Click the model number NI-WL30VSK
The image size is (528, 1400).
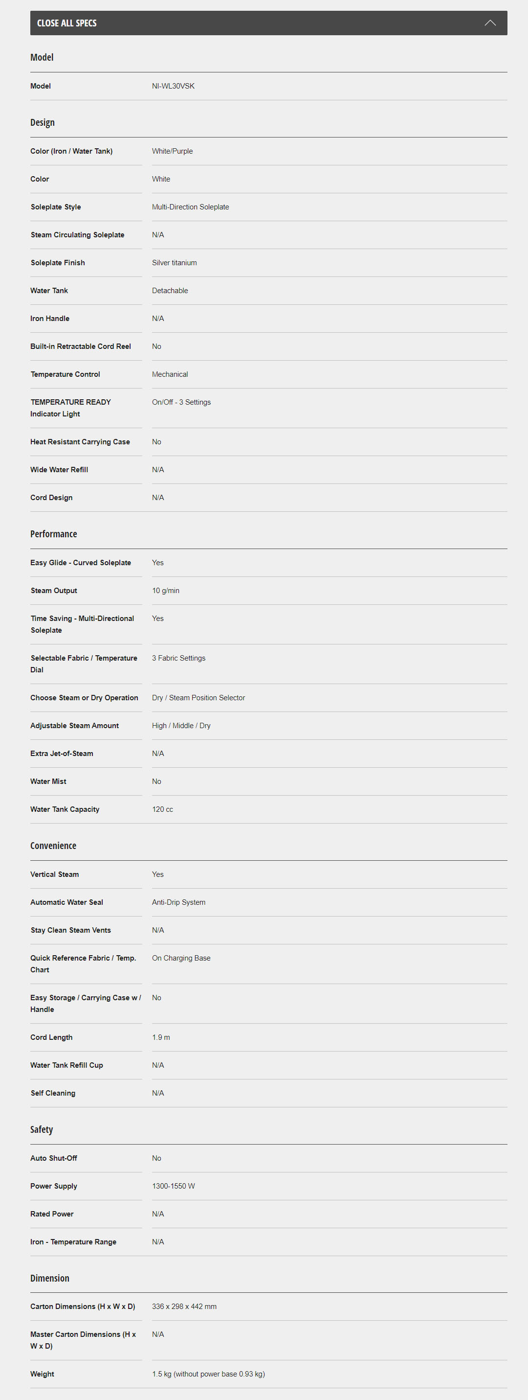[173, 87]
